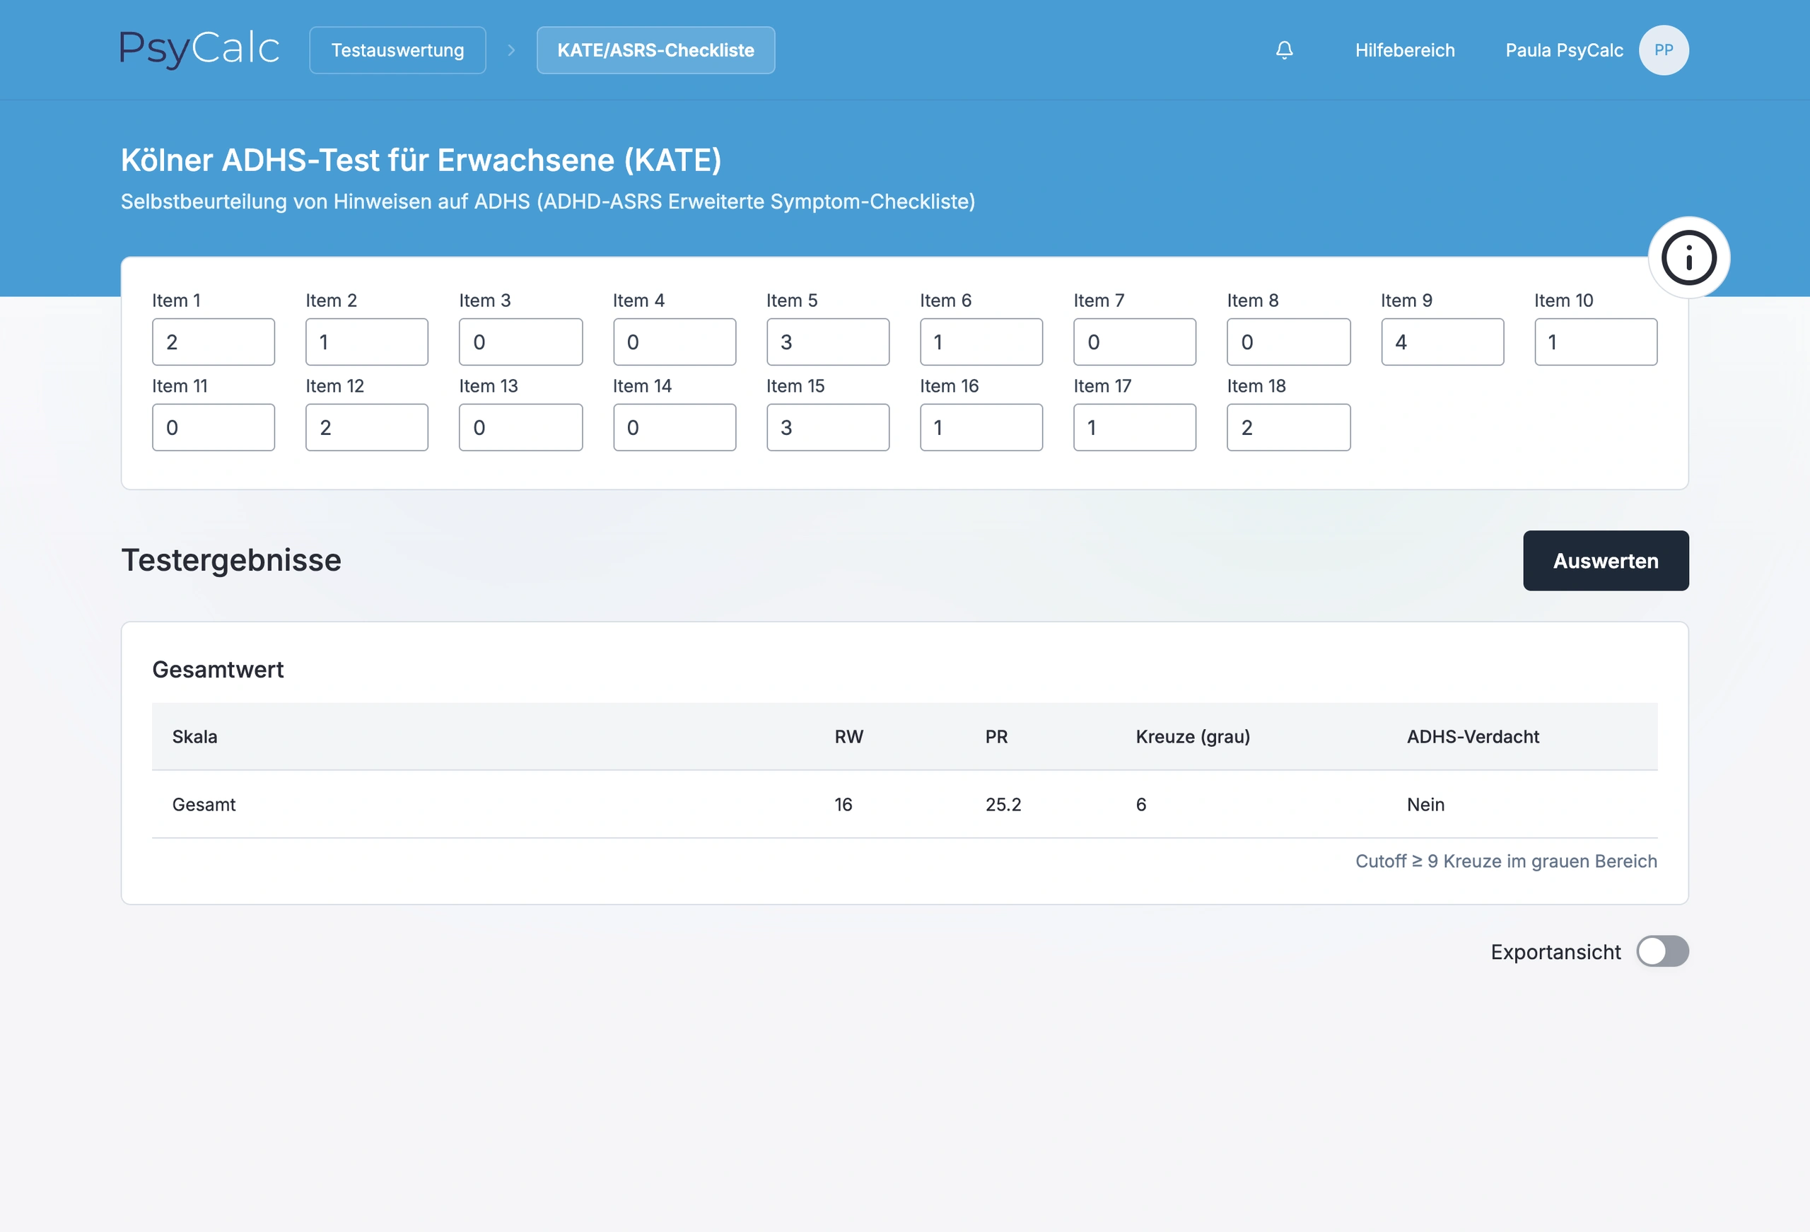
Task: Focus the Item 5 input field
Action: pos(828,342)
